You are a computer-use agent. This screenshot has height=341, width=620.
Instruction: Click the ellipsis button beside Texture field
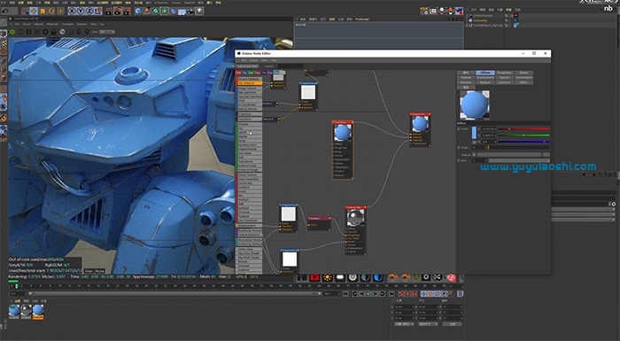(546, 155)
